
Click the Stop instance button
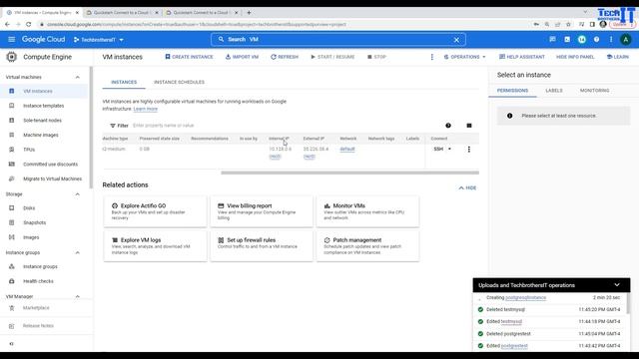point(376,57)
